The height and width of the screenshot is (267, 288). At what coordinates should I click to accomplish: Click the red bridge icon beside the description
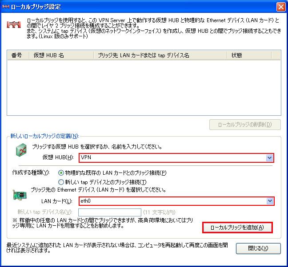[14, 24]
